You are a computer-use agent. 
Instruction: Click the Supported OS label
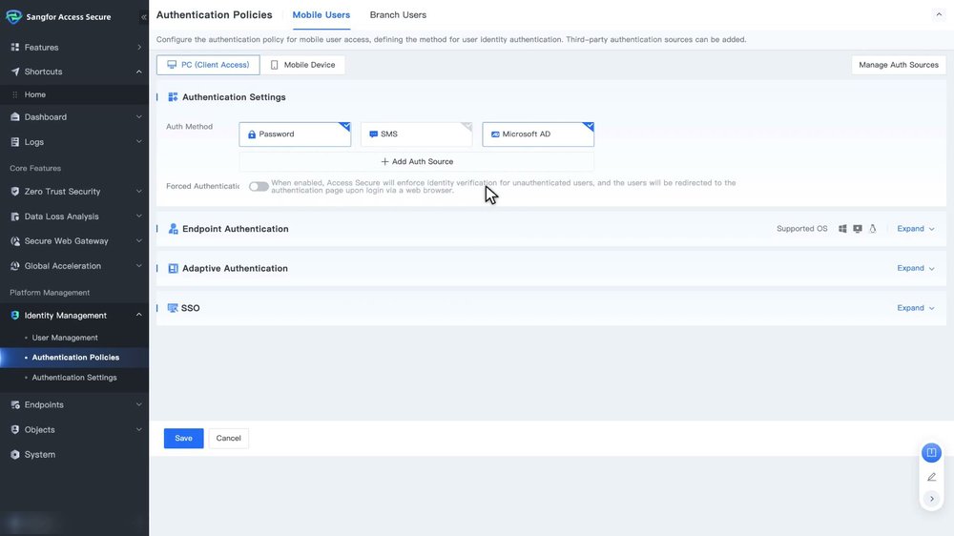pyautogui.click(x=802, y=229)
